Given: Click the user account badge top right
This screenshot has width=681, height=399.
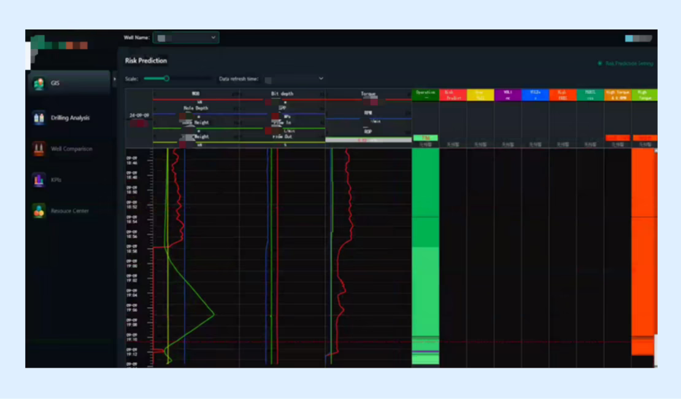Looking at the screenshot, I should 638,38.
